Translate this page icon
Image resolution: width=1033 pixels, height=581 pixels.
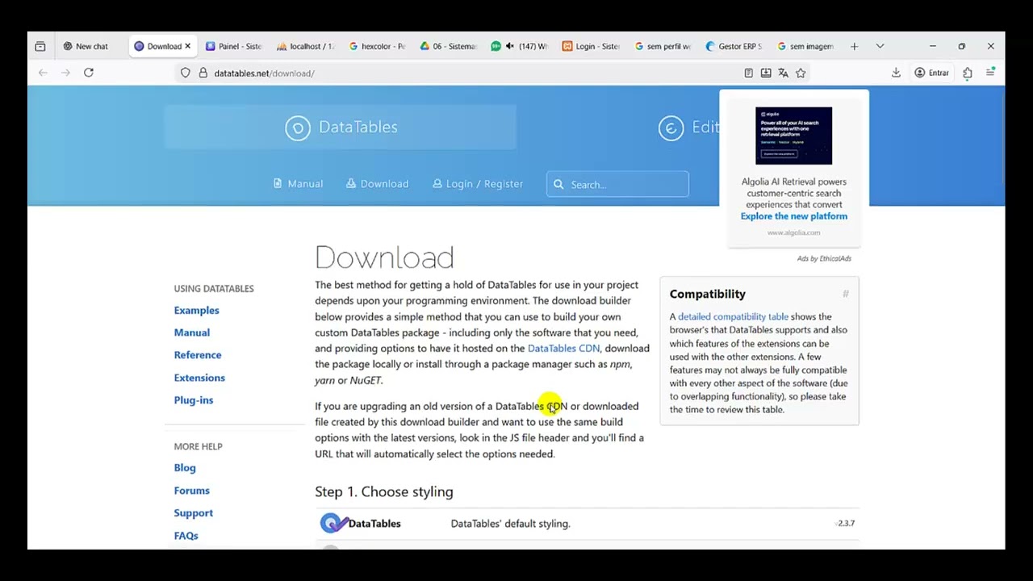[x=783, y=73]
